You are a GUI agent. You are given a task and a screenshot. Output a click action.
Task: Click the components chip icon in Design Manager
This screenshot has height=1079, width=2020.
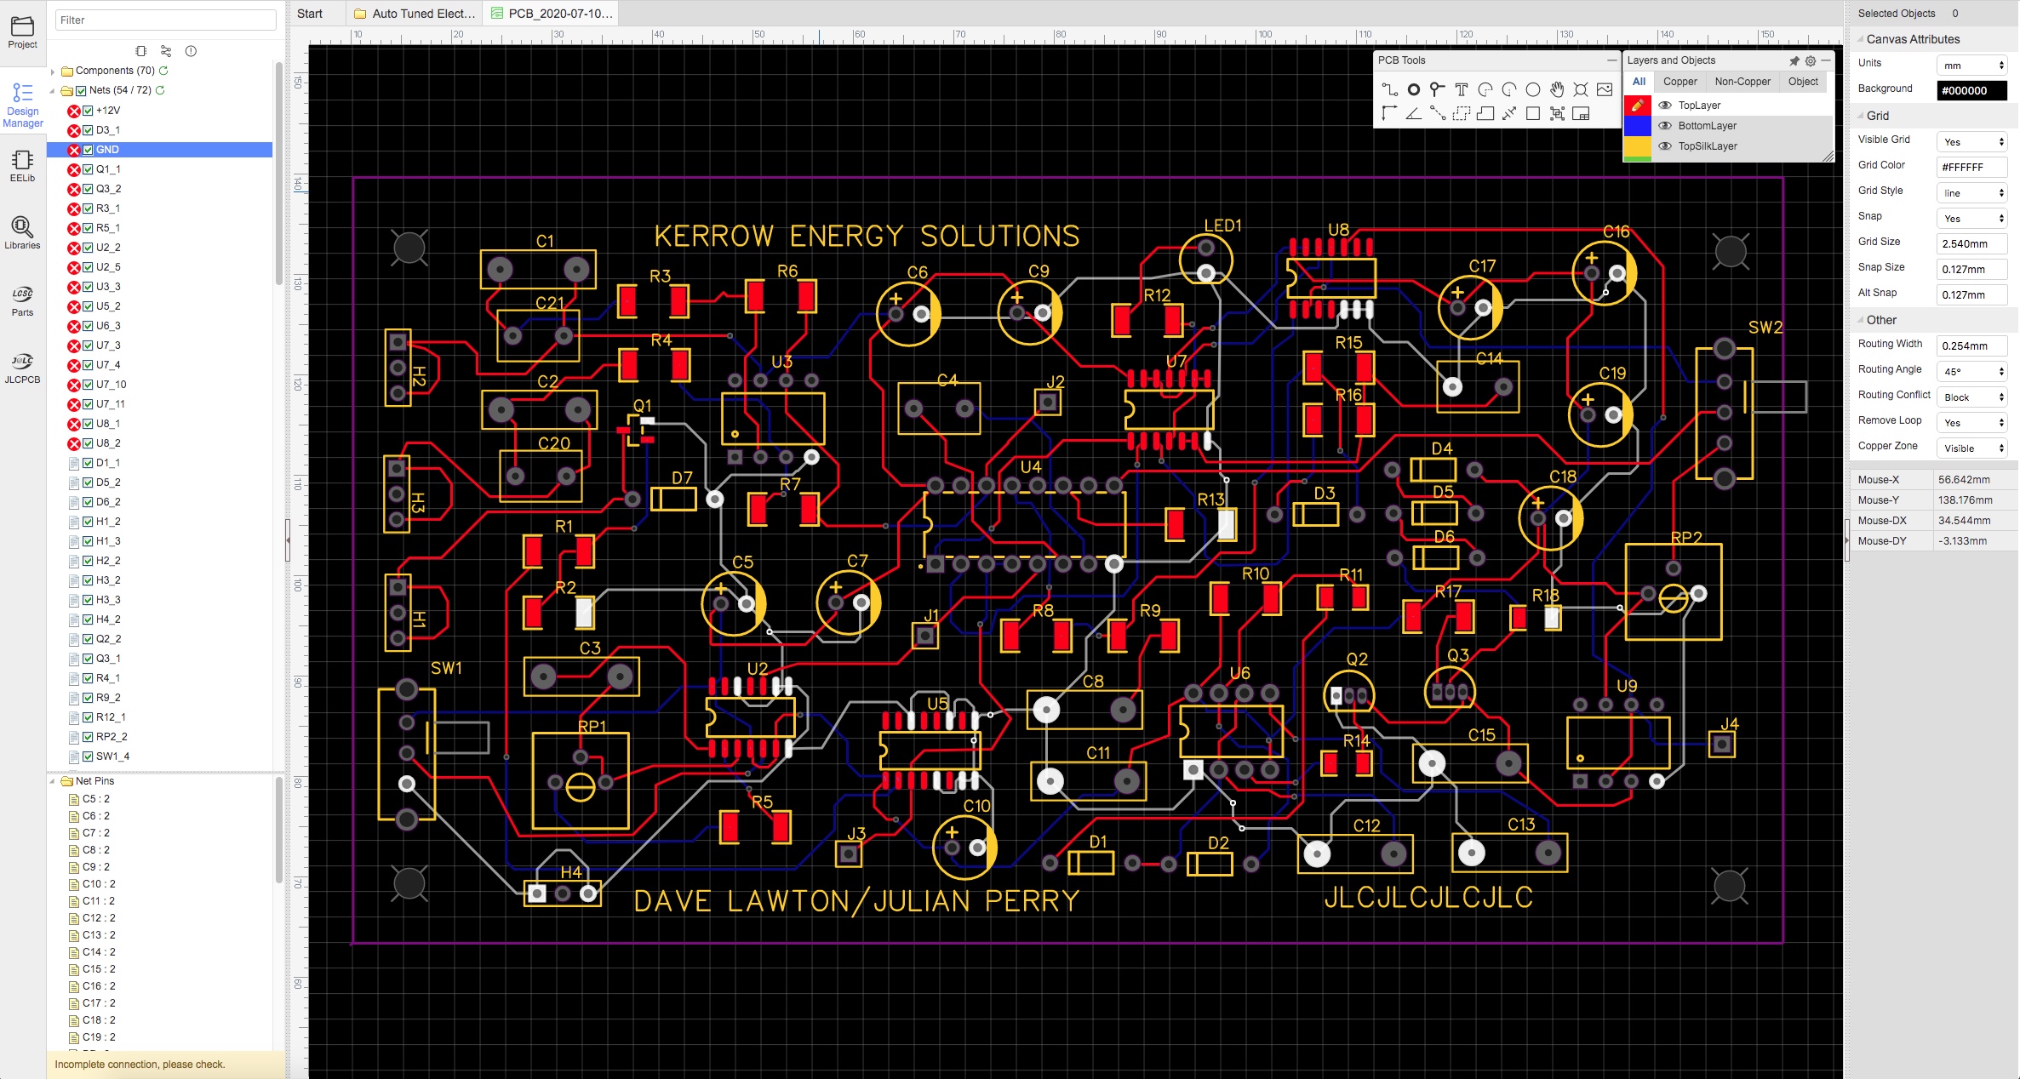(x=141, y=51)
